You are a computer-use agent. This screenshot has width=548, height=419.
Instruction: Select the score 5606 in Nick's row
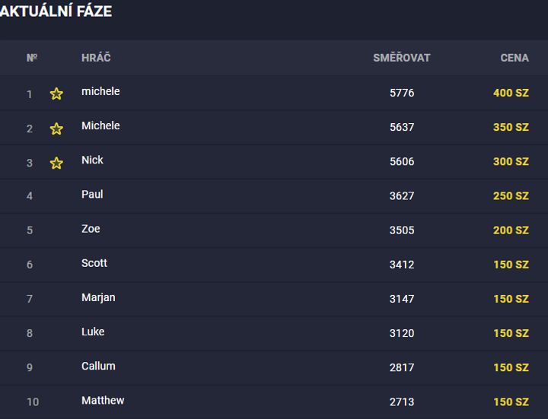tap(402, 161)
